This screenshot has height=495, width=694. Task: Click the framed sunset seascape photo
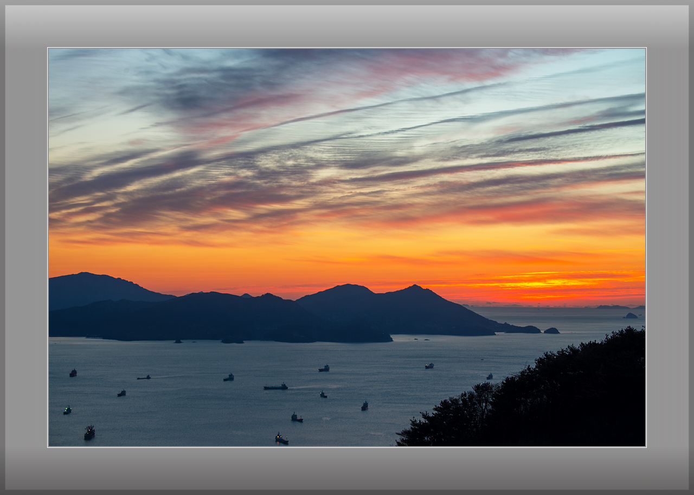[347, 247]
